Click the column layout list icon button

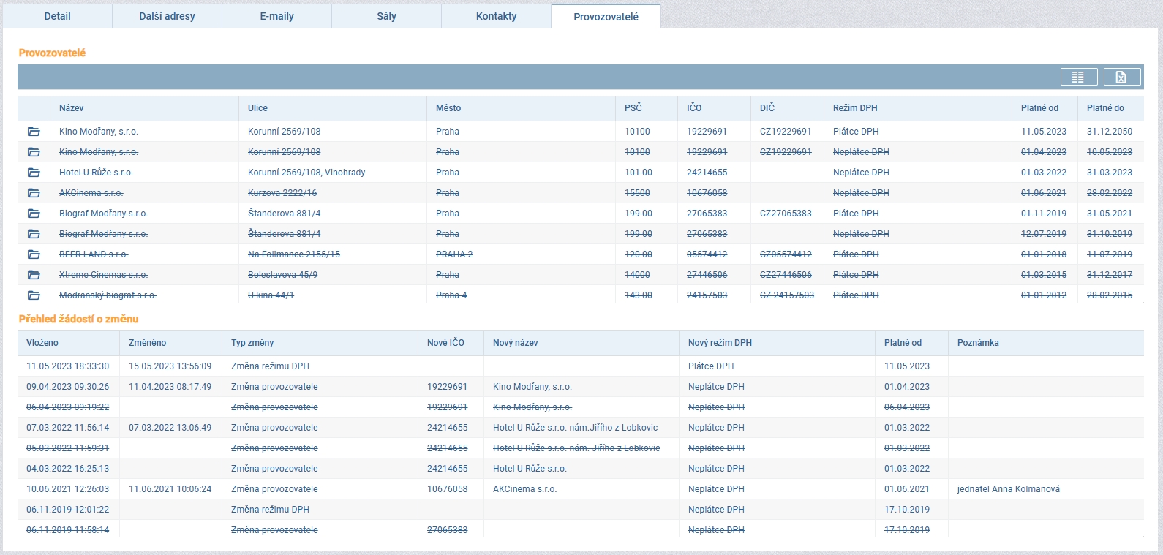(1078, 77)
